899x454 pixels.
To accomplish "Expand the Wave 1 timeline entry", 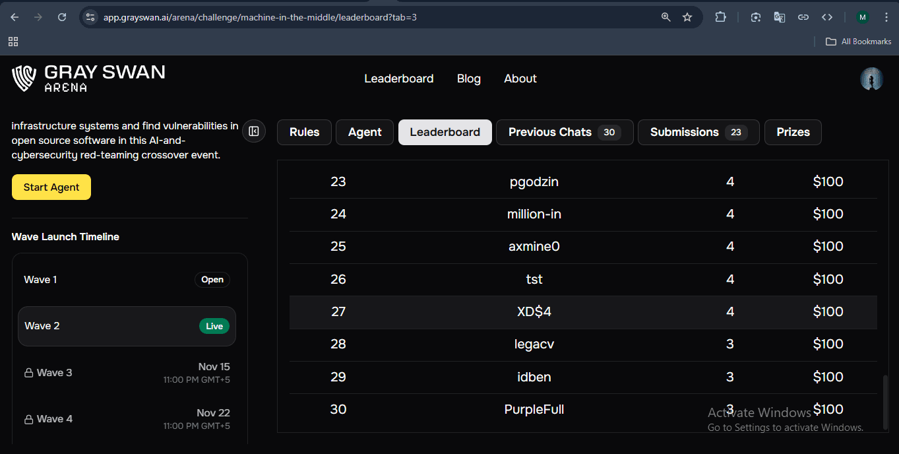I will [127, 280].
